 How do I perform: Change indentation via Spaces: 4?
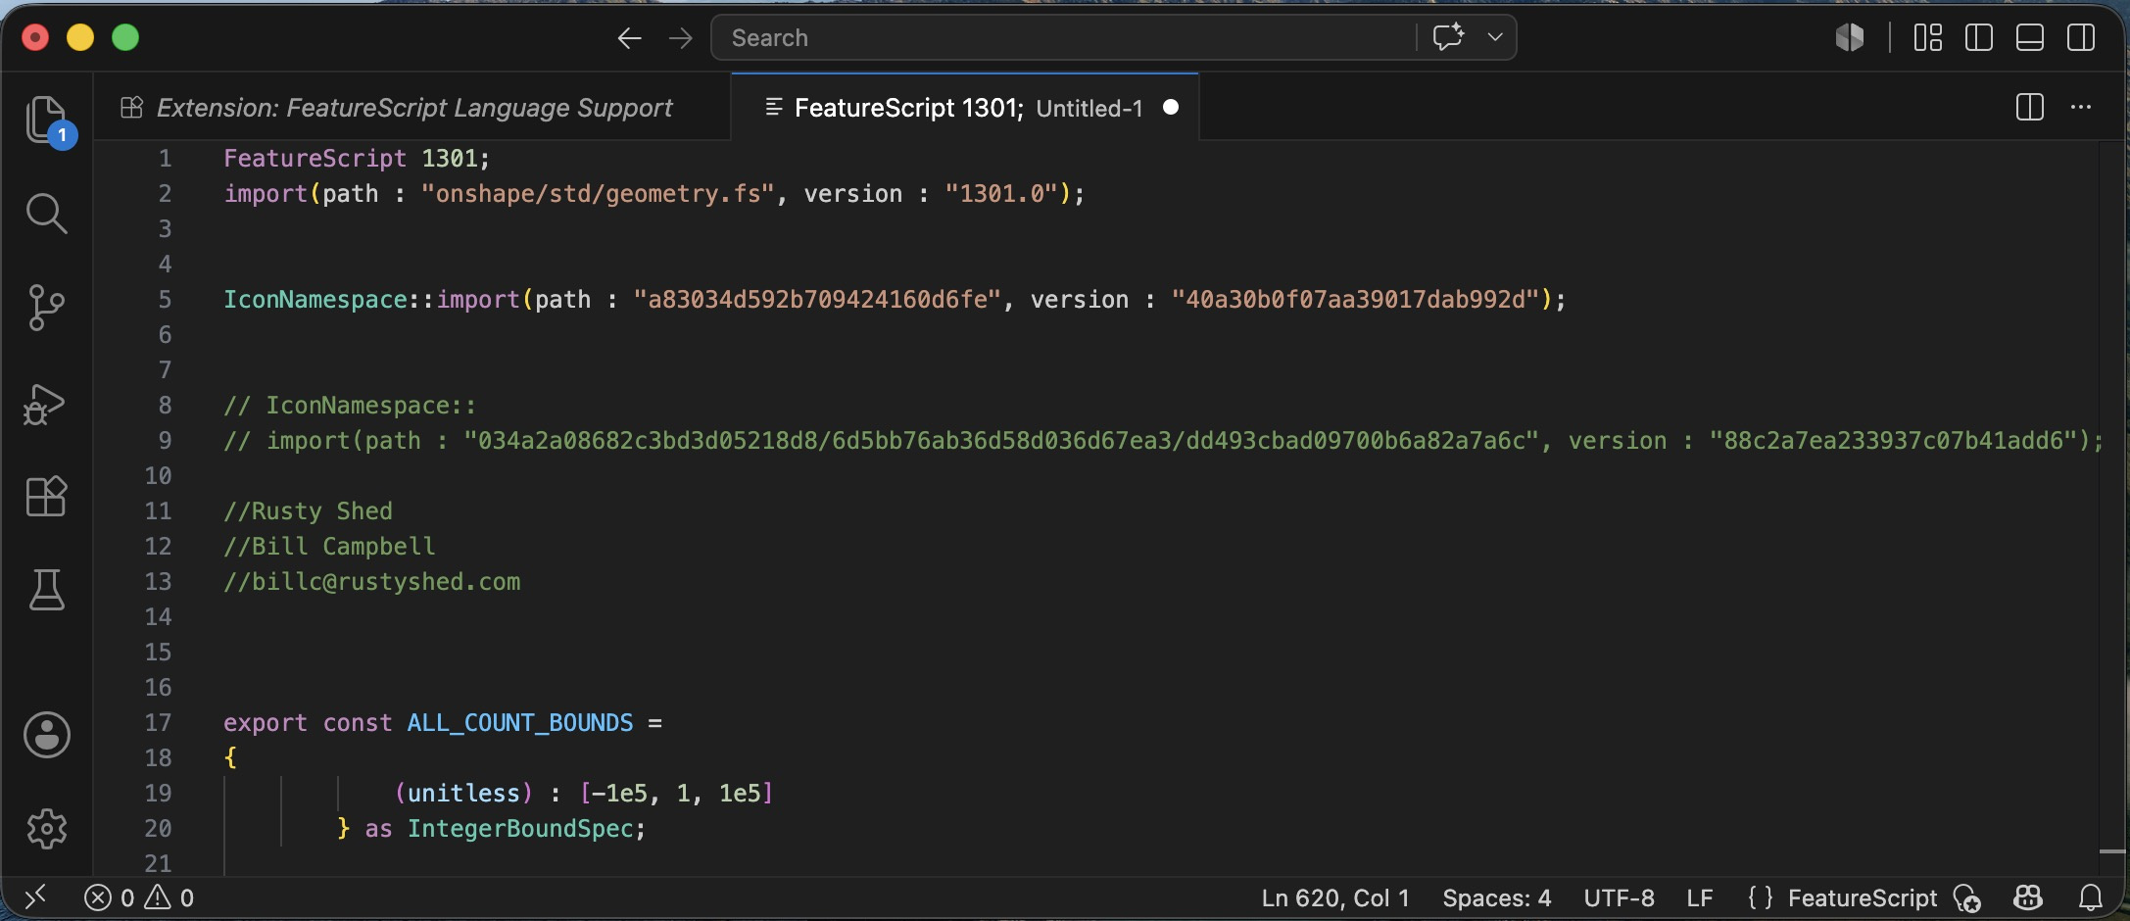pyautogui.click(x=1496, y=897)
